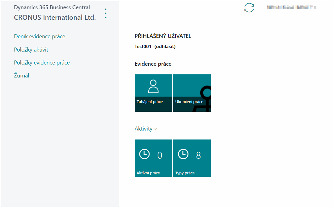334x208 pixels.
Task: Click the PŘIHLÁŠENÝ UŽIVATEL heading
Action: (x=163, y=36)
